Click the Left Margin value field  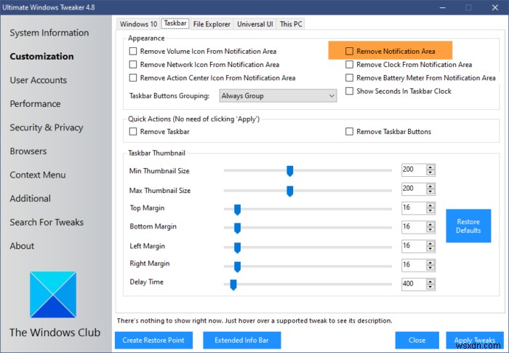click(x=414, y=246)
